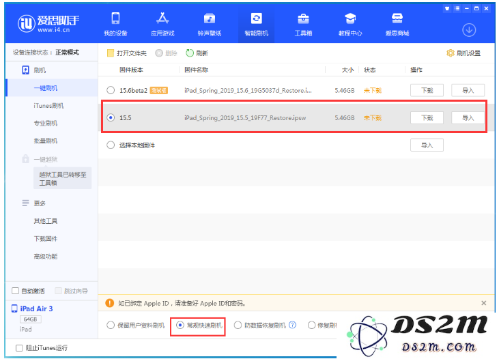Open 教程中心 tutorials
This screenshot has width=499, height=359.
(350, 24)
